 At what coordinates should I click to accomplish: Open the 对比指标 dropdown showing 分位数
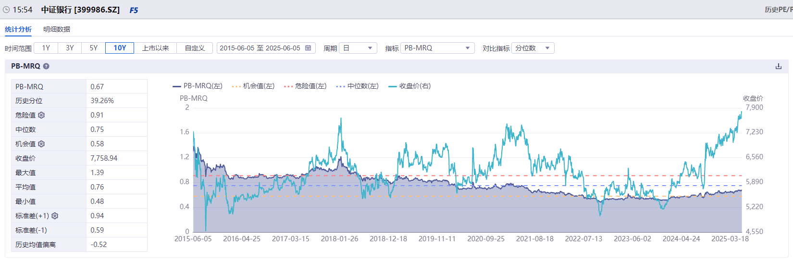[533, 48]
